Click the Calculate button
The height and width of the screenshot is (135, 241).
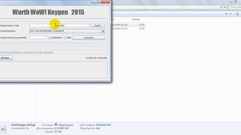[x=89, y=37]
